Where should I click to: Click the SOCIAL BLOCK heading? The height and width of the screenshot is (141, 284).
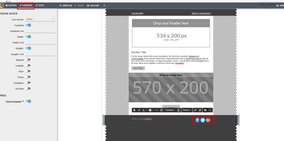[x=9, y=14]
